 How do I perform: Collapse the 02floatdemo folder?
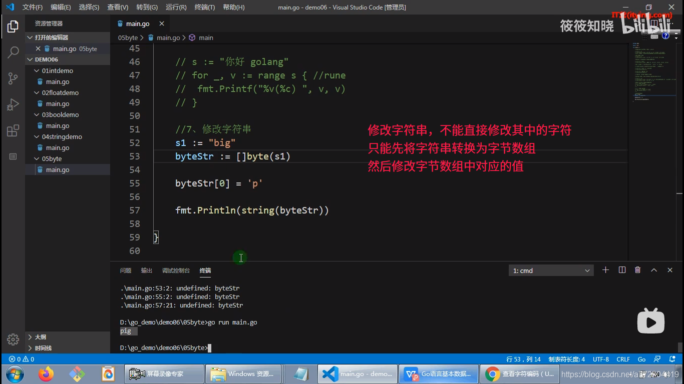point(68,92)
